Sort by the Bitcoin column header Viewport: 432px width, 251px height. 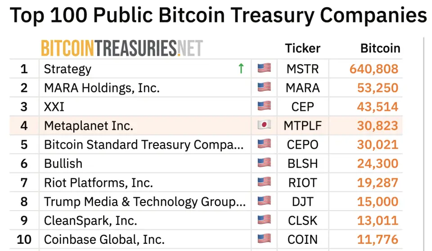click(x=380, y=48)
